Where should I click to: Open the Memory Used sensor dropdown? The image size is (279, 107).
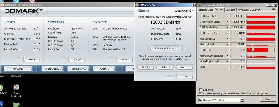227,44
